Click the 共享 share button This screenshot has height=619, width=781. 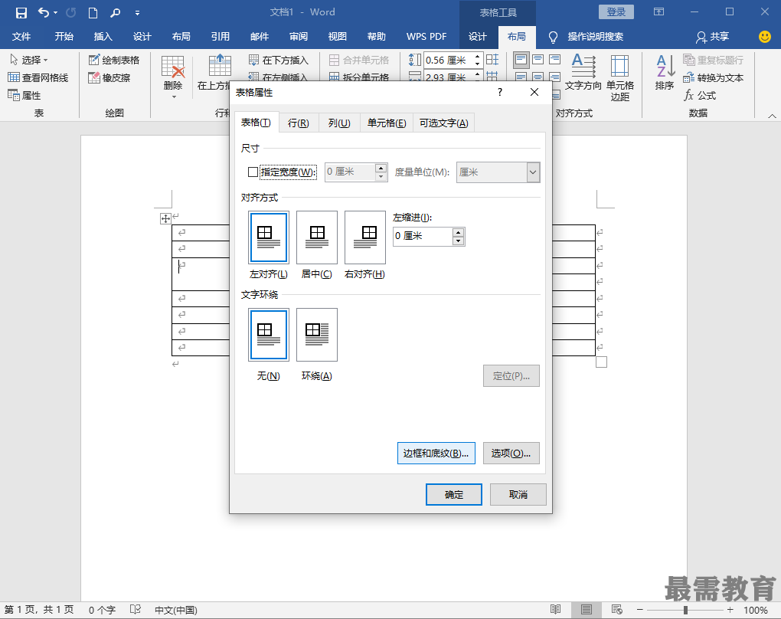coord(713,36)
